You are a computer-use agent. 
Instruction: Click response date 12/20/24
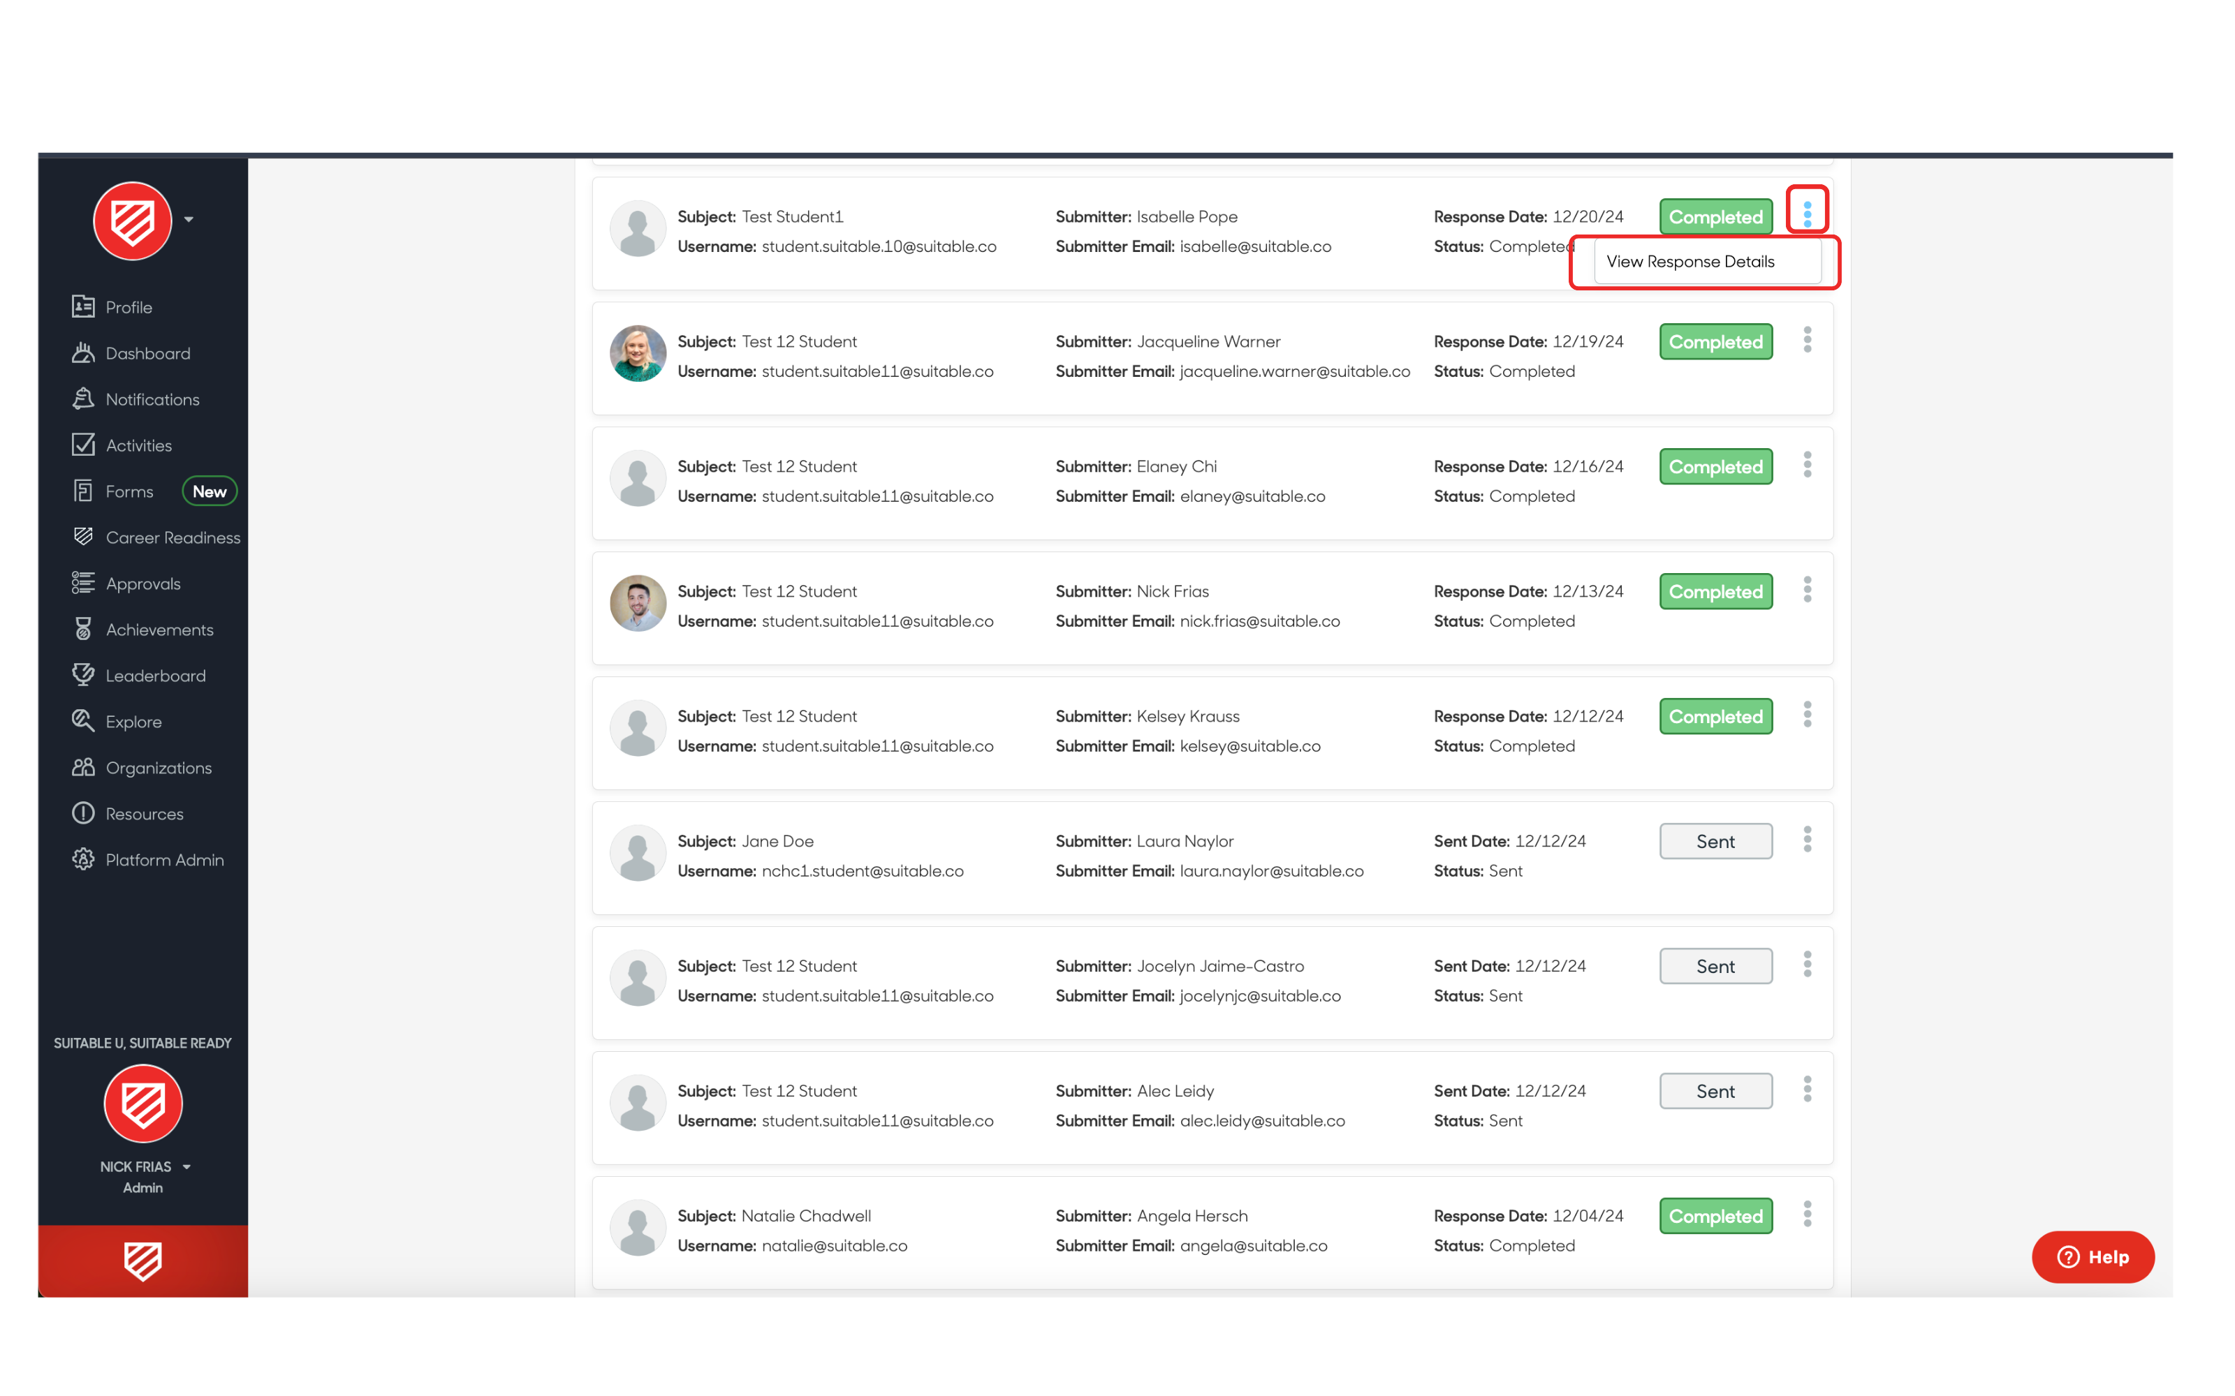[1588, 217]
